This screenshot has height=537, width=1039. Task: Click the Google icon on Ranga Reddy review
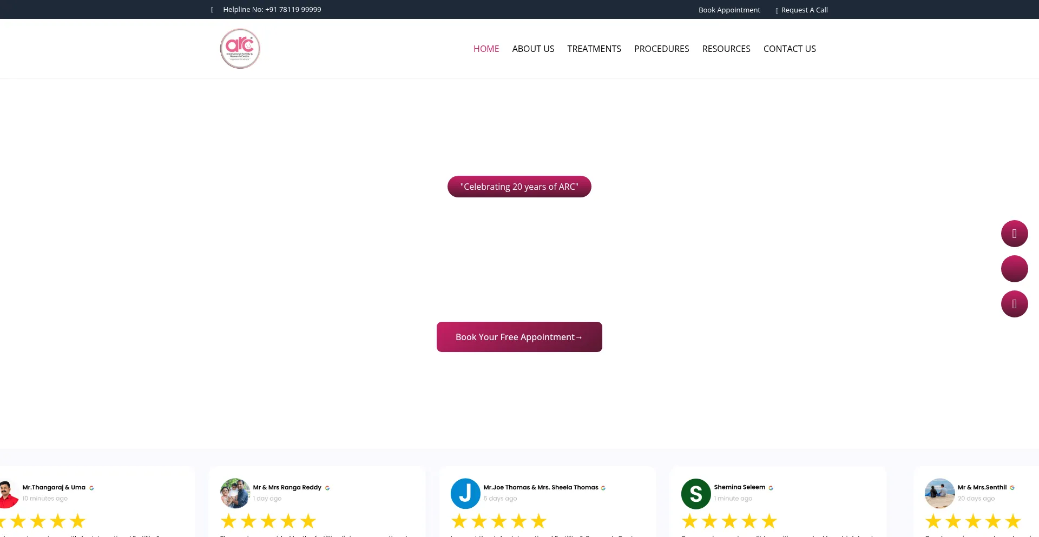(x=327, y=487)
